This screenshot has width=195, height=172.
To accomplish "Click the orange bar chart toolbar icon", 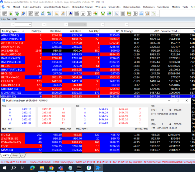I will pos(57,13).
